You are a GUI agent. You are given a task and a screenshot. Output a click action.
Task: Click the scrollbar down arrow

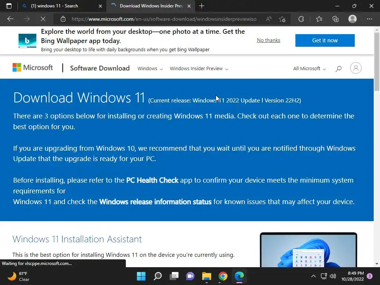(x=377, y=264)
